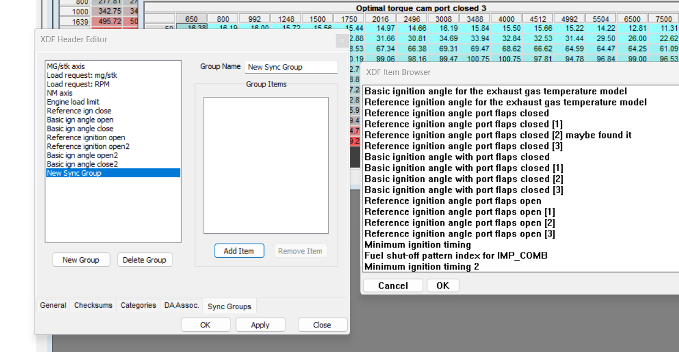The height and width of the screenshot is (352, 679).
Task: Click the 650 column header cell
Action: pyautogui.click(x=191, y=18)
